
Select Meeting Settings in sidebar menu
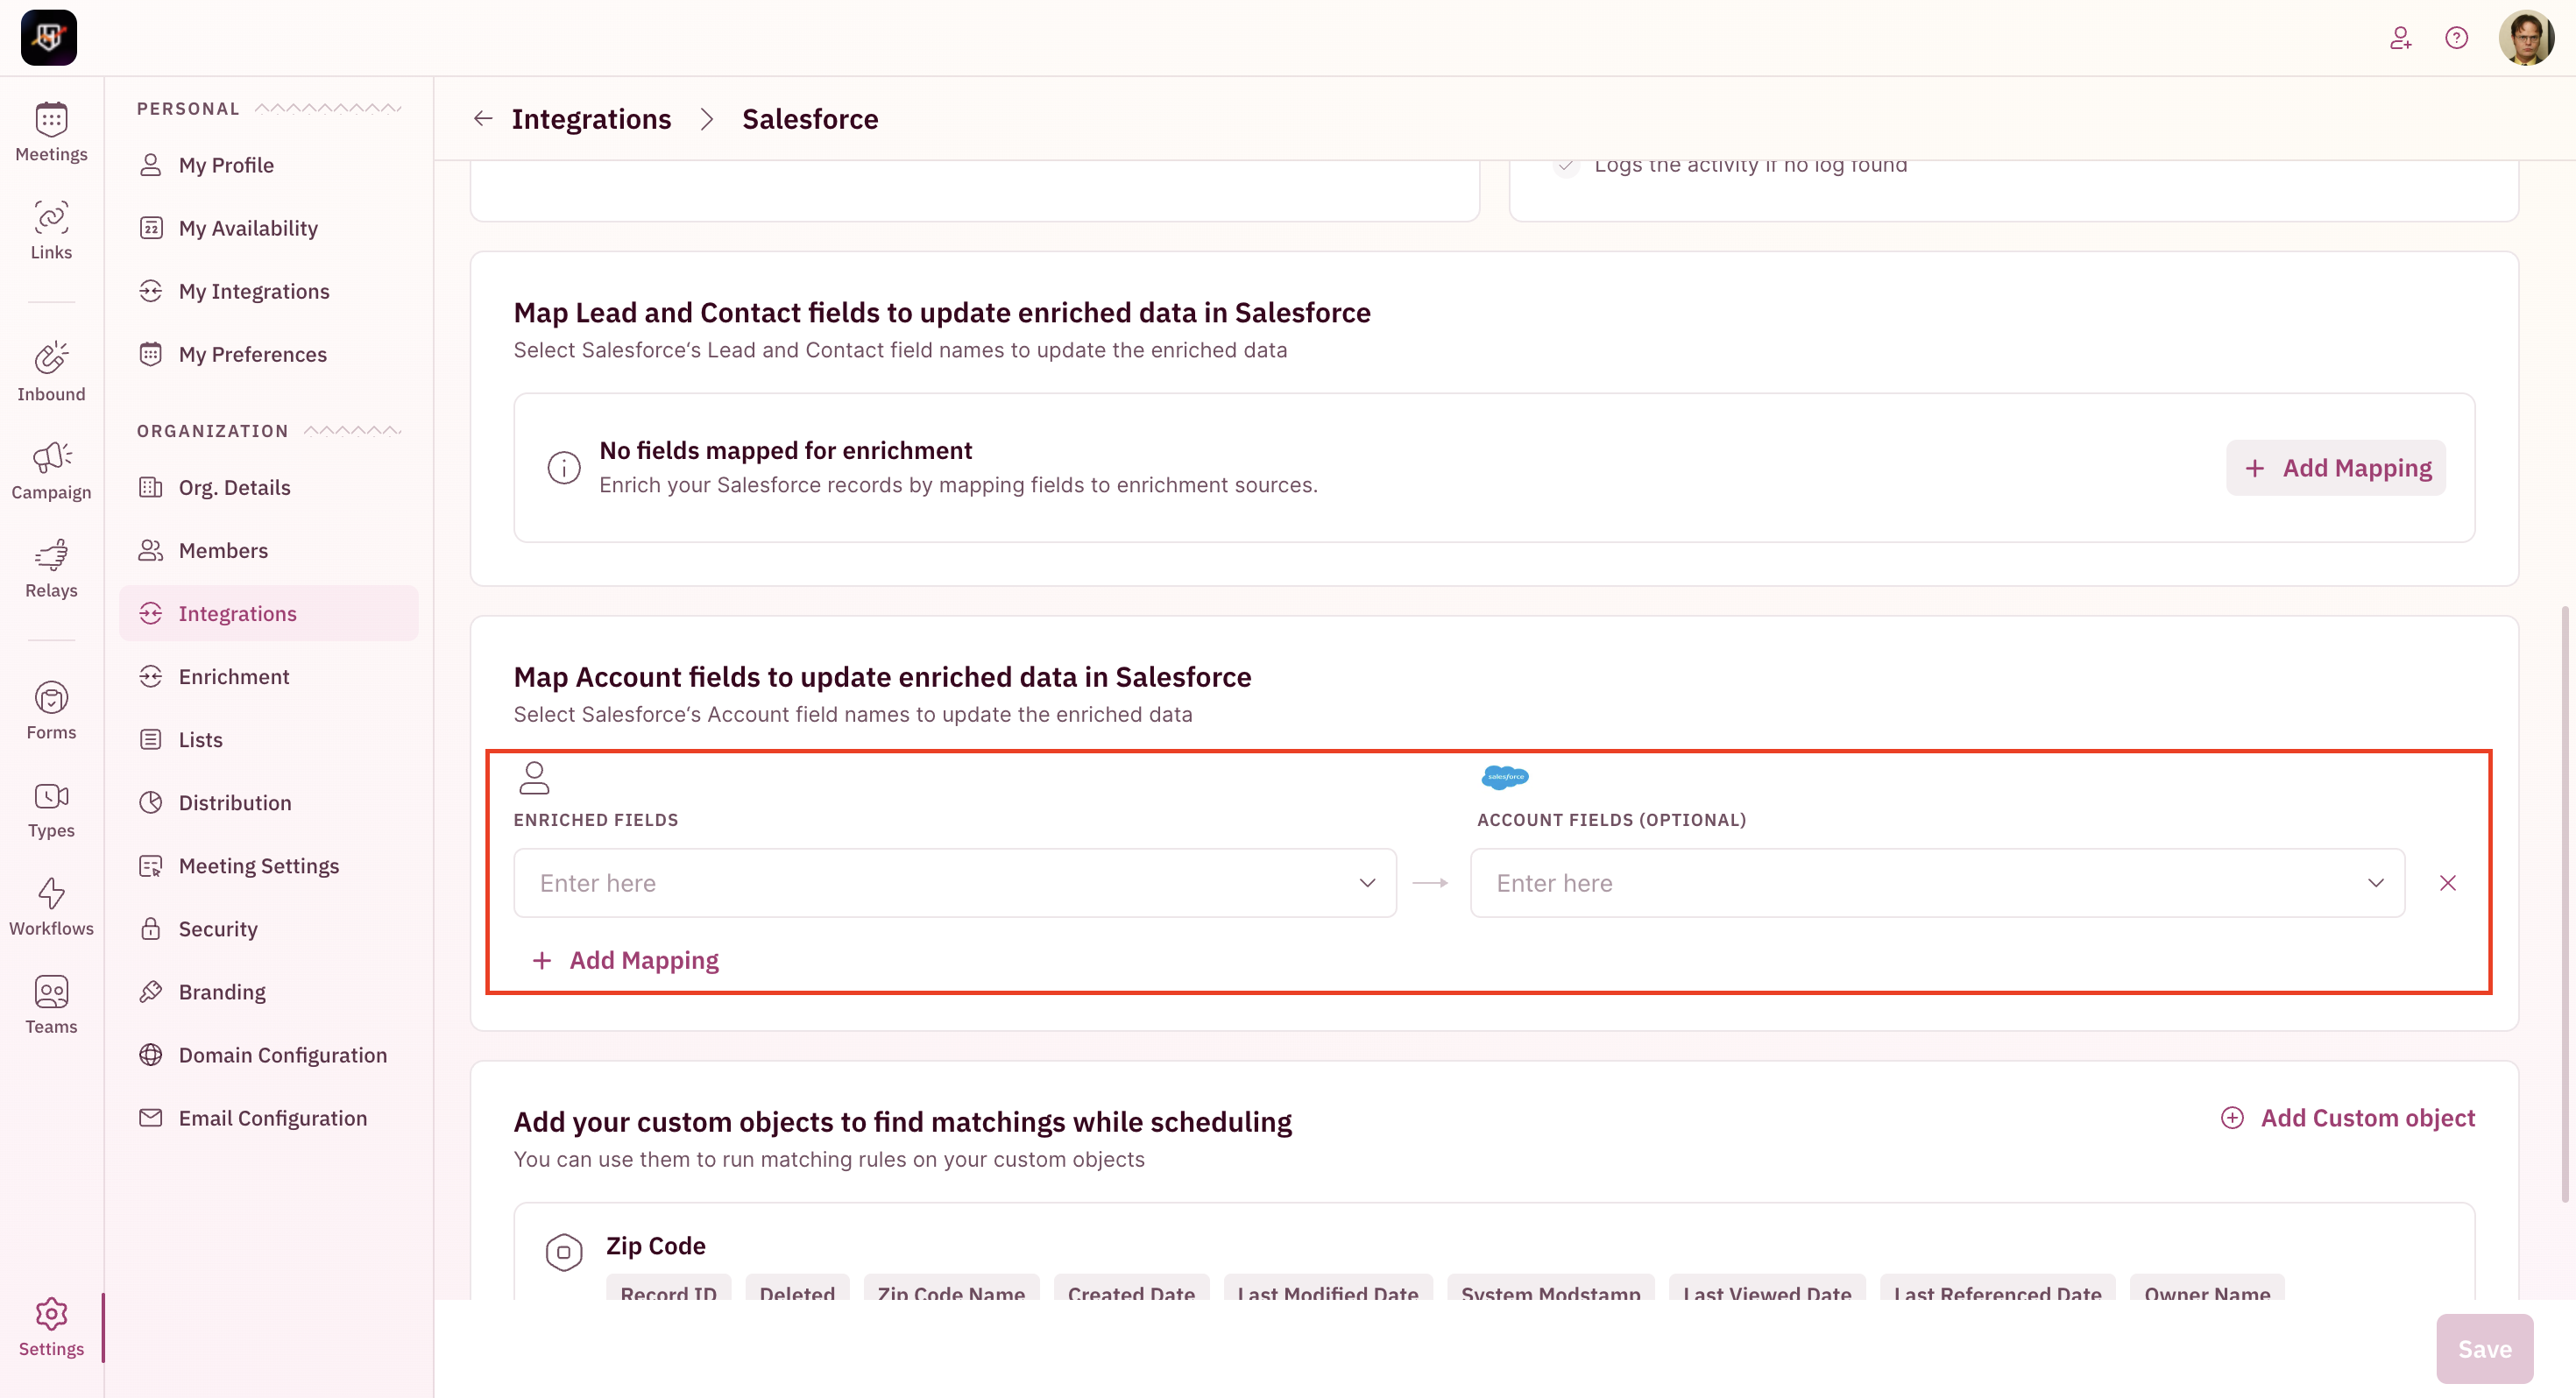coord(258,866)
